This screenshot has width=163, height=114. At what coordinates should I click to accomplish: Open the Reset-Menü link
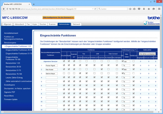coord(9,96)
